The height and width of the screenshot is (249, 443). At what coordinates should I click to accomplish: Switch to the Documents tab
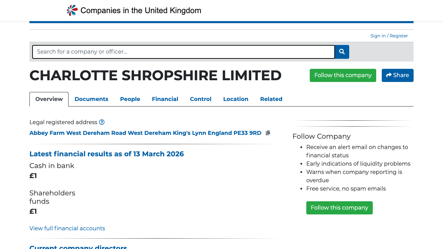tap(91, 99)
